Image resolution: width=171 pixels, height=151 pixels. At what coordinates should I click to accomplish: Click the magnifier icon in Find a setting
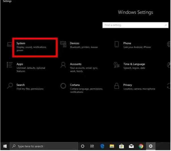click(x=166, y=25)
